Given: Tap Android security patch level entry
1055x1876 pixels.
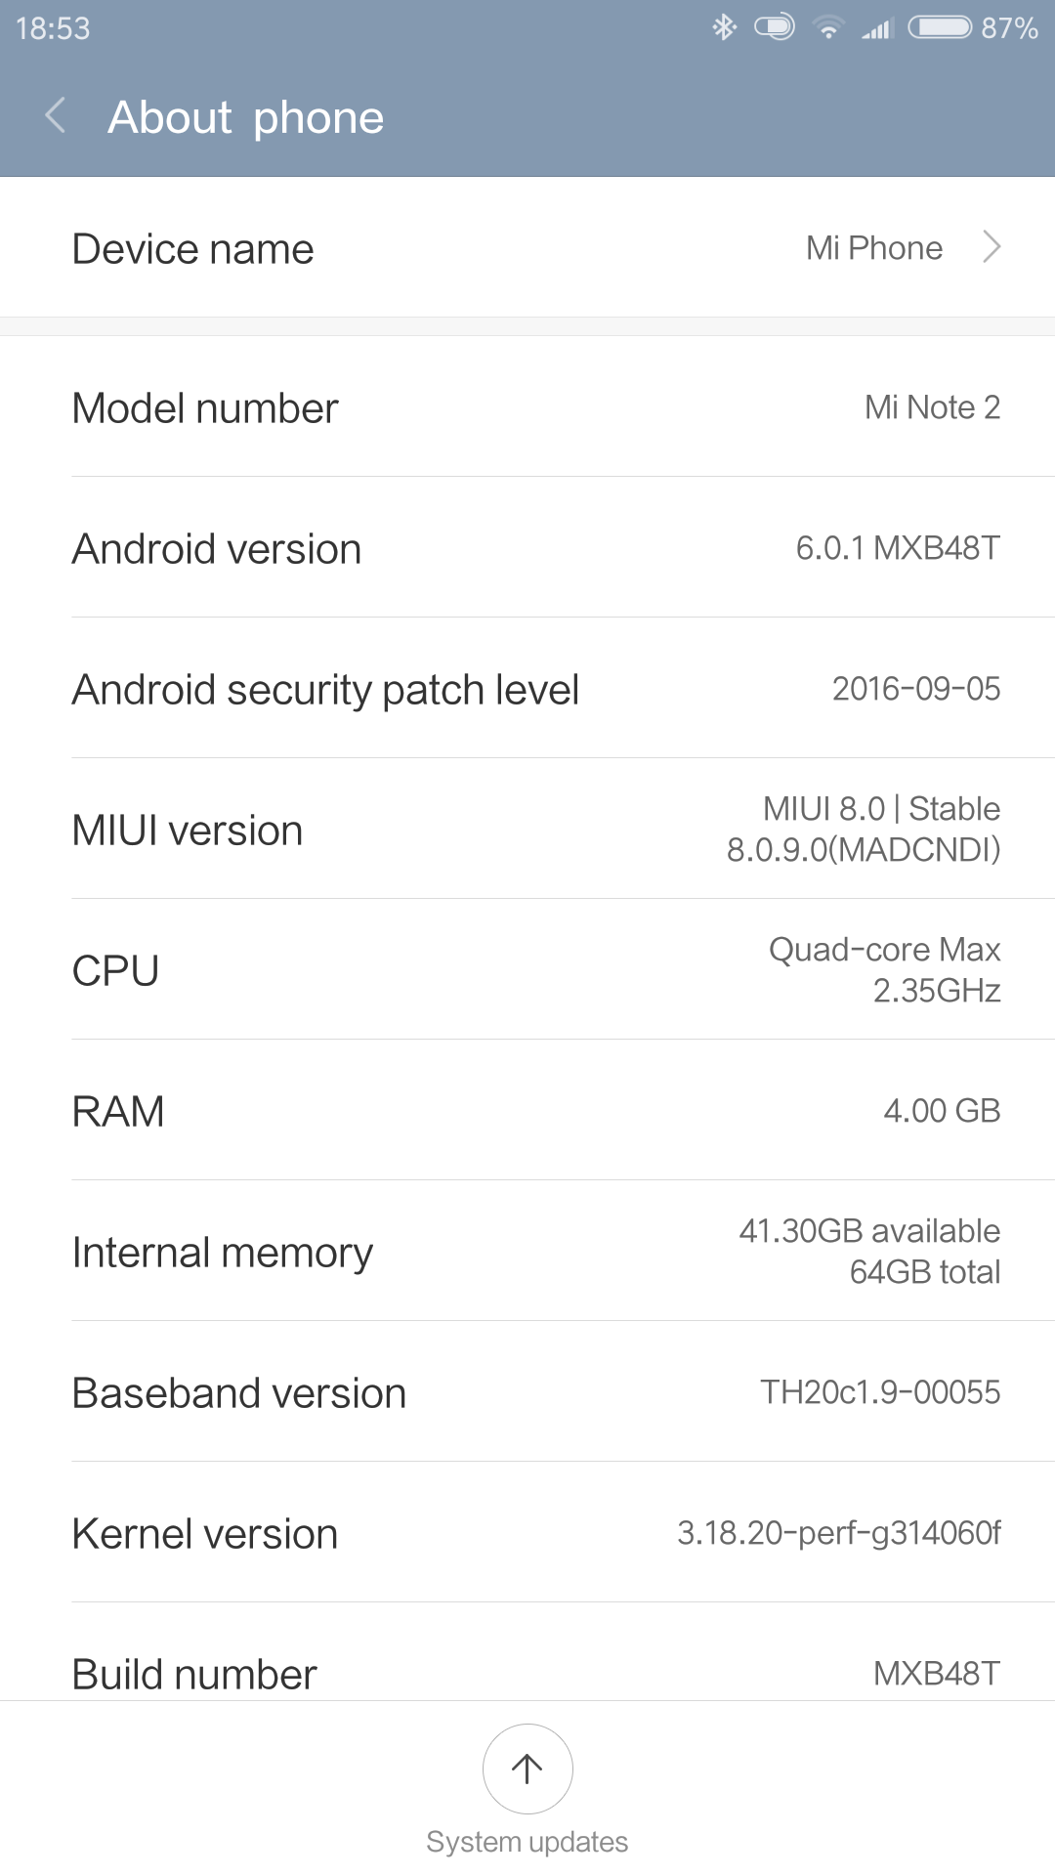Looking at the screenshot, I should pyautogui.click(x=527, y=688).
